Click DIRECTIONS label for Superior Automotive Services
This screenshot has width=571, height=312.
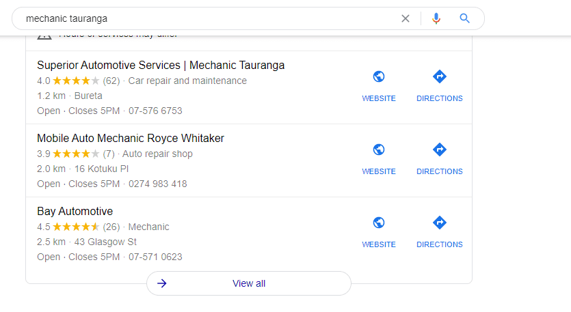pyautogui.click(x=440, y=98)
